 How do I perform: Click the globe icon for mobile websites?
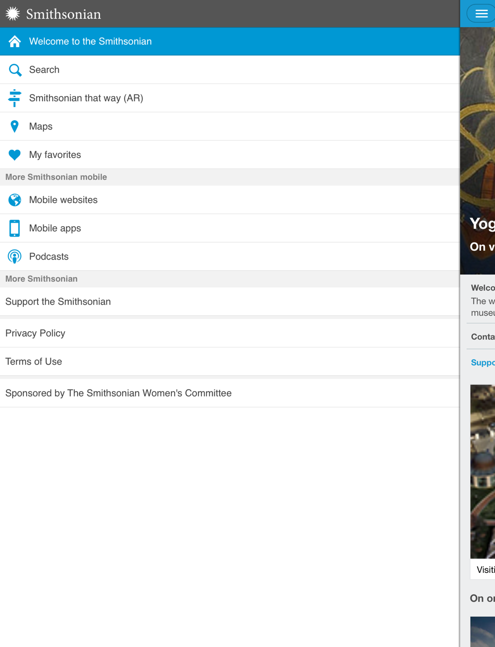(15, 200)
